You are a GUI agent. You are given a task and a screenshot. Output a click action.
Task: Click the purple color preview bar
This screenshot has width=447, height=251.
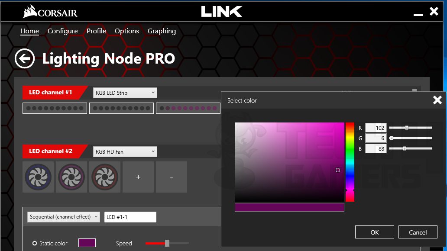click(289, 207)
